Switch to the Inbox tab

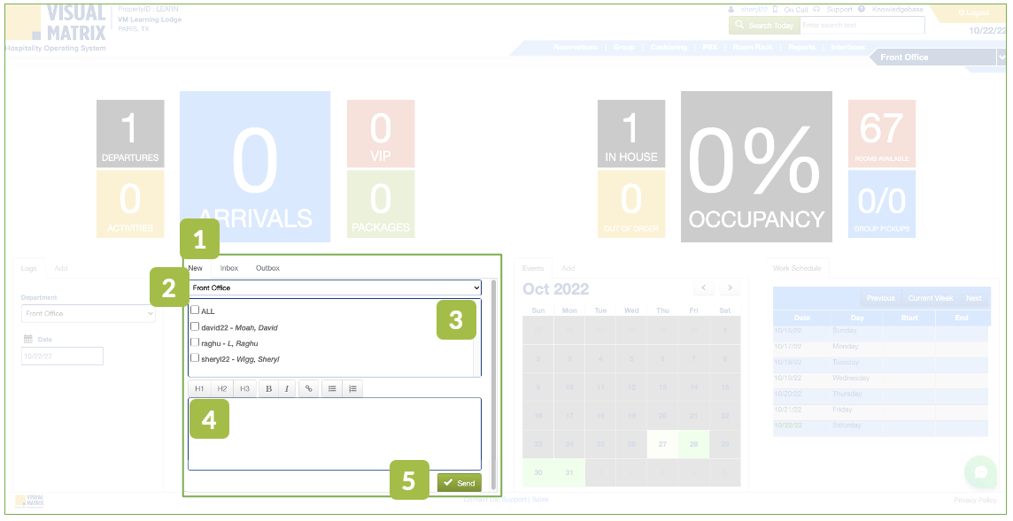pos(229,268)
